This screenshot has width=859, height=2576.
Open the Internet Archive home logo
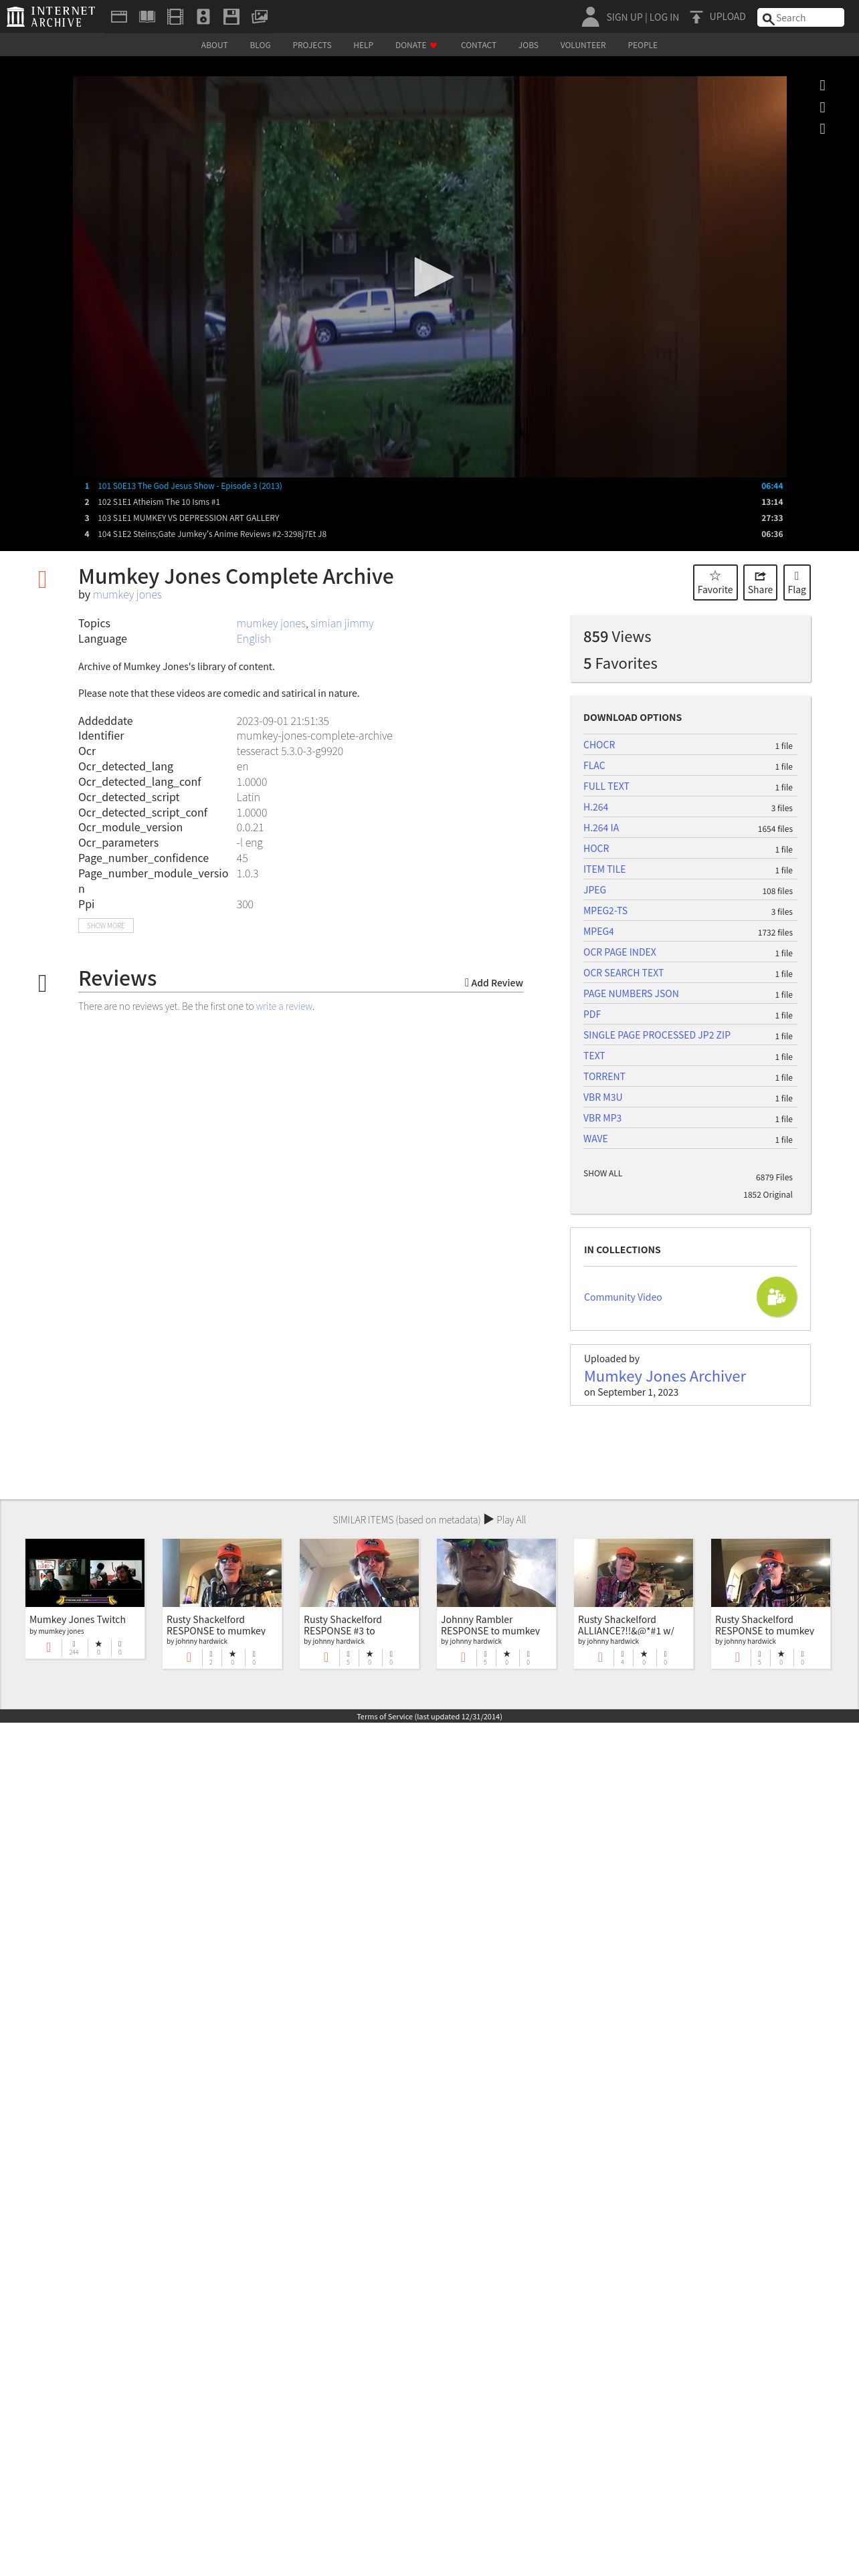tap(50, 16)
